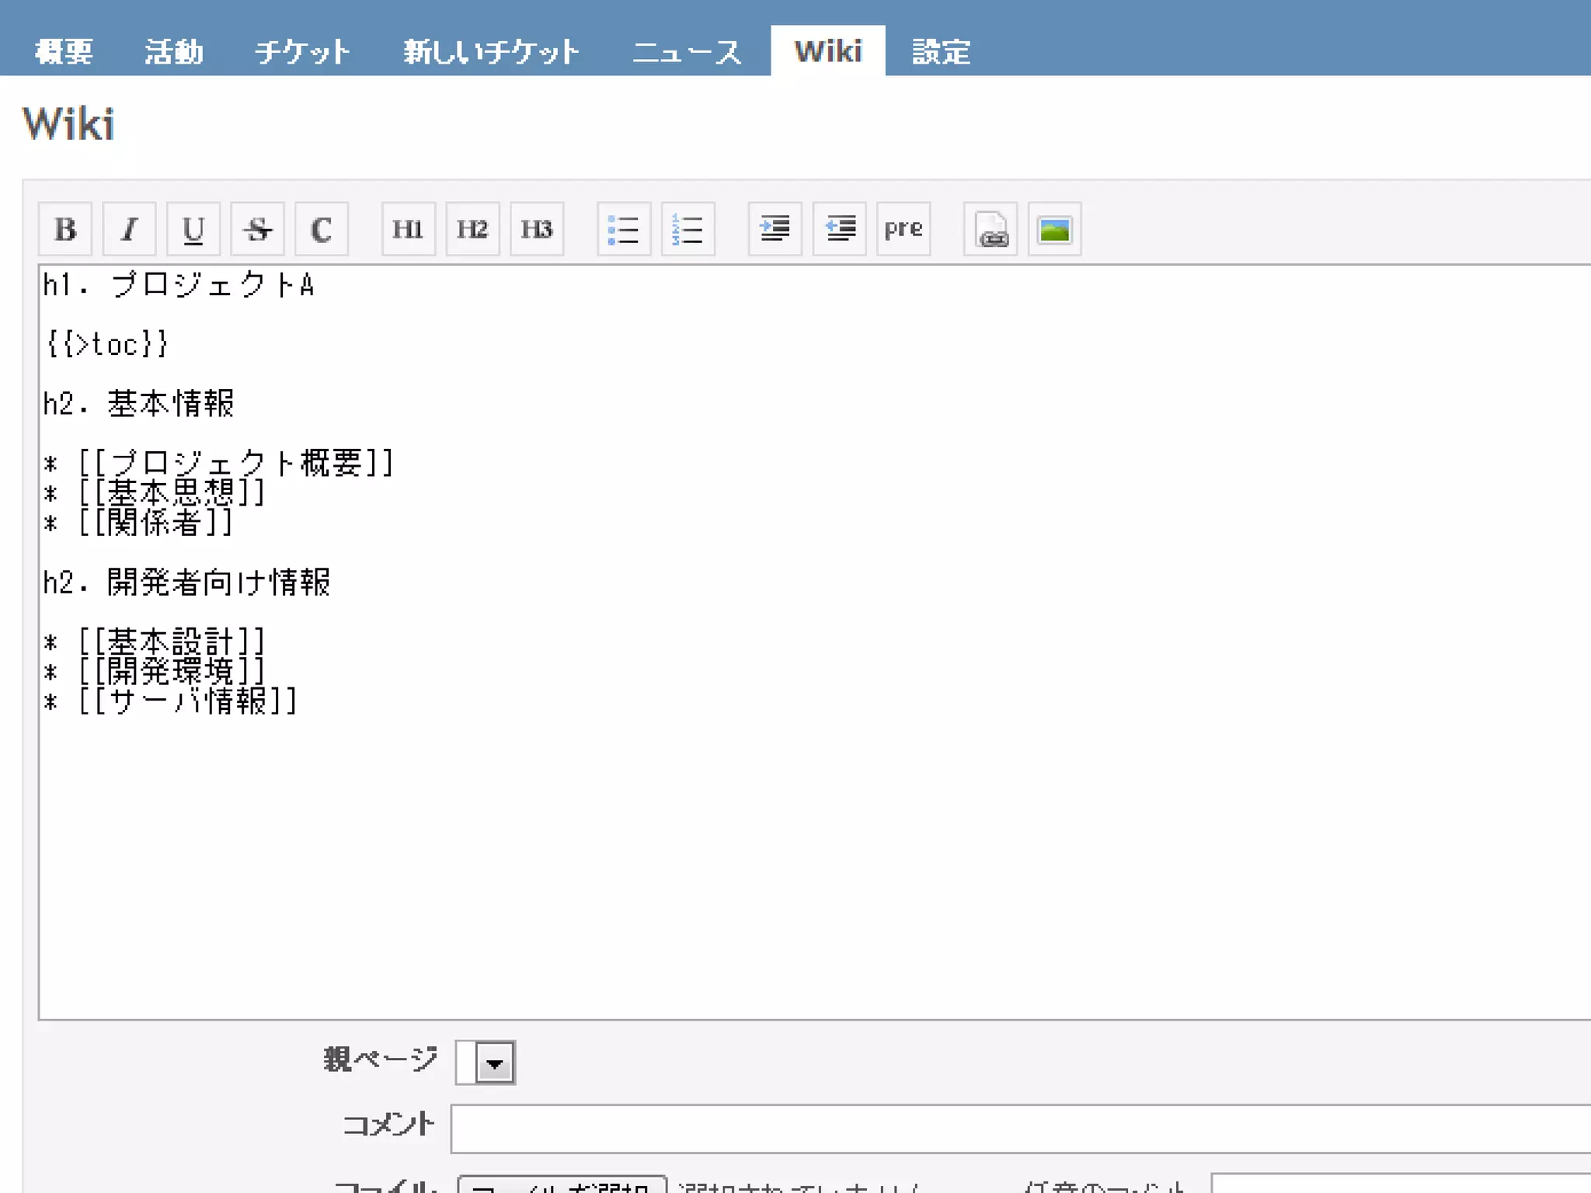Screen dimensions: 1591x1193
Task: Go to the ニュース tab
Action: tap(687, 52)
